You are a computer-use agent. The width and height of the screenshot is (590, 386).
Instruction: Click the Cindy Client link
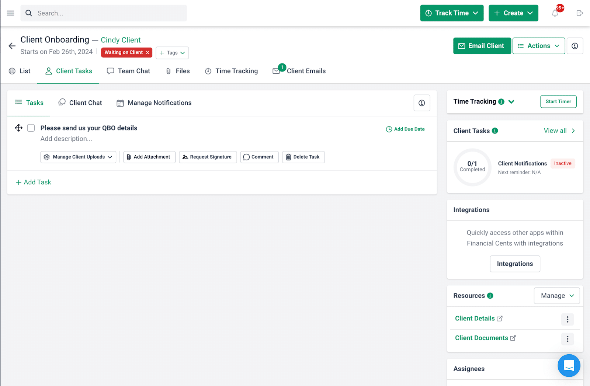121,40
